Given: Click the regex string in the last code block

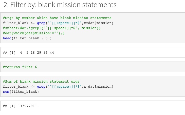Looking at the screenshot, I should click(x=65, y=87).
